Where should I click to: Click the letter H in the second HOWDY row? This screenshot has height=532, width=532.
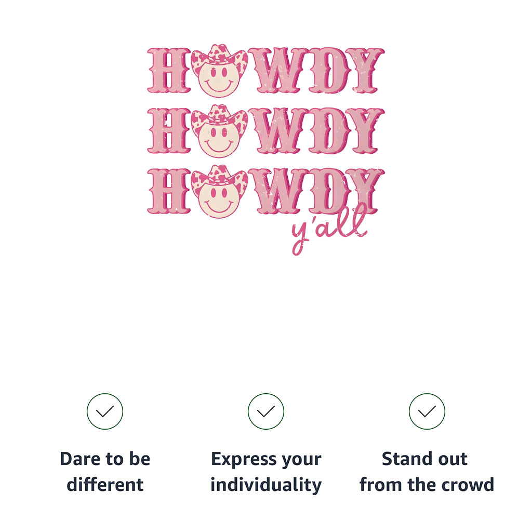tap(169, 131)
